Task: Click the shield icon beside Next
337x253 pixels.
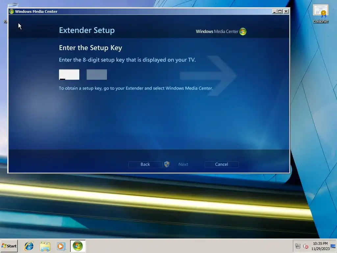Action: [x=167, y=164]
